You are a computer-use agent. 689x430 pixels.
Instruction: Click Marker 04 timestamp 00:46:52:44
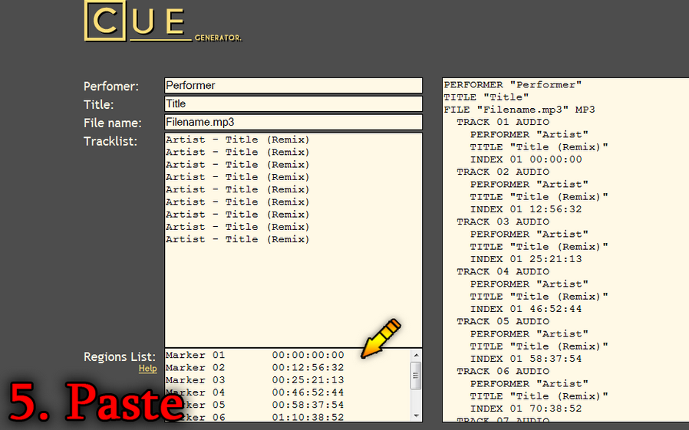click(308, 392)
